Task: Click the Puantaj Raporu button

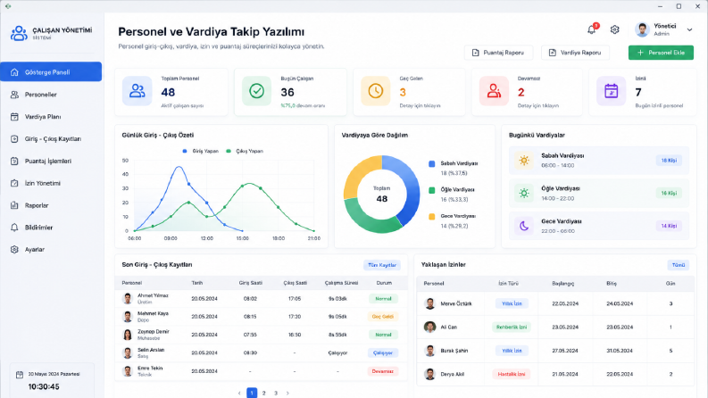Action: click(x=498, y=53)
